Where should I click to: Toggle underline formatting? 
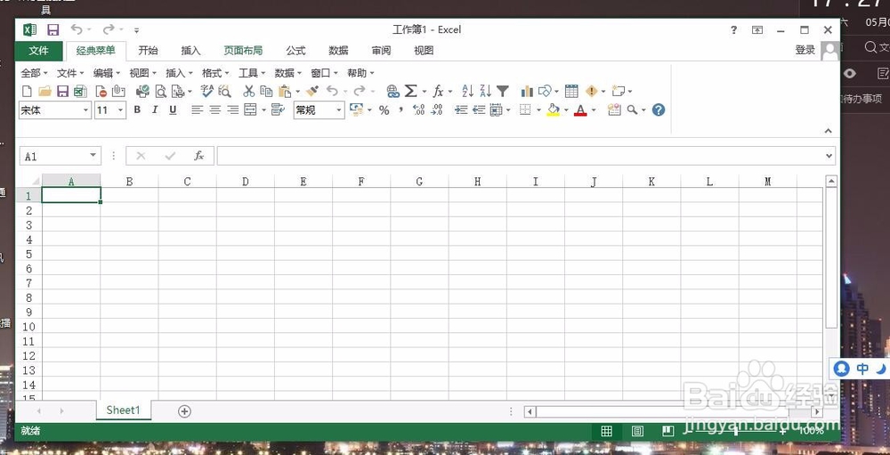(174, 110)
